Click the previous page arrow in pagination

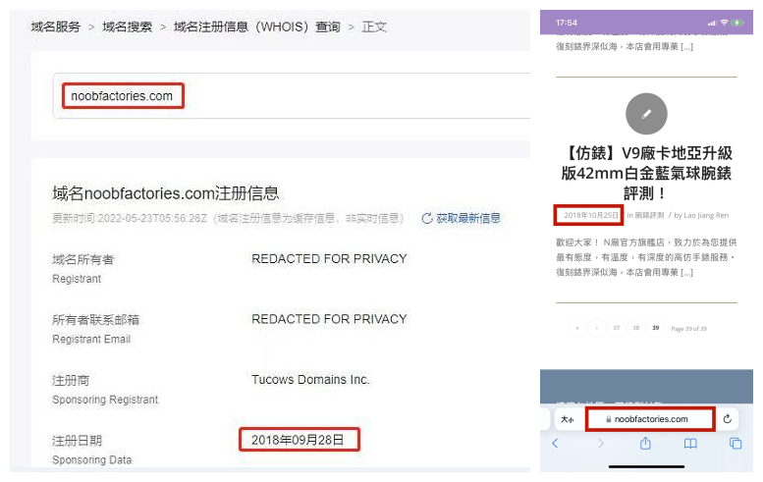[x=597, y=328]
